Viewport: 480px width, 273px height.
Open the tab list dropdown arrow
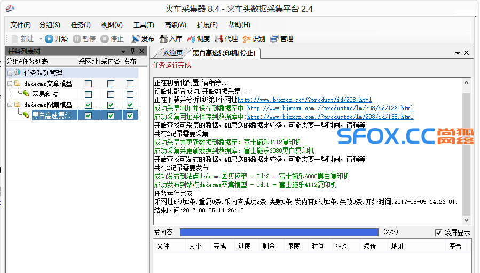[458, 53]
